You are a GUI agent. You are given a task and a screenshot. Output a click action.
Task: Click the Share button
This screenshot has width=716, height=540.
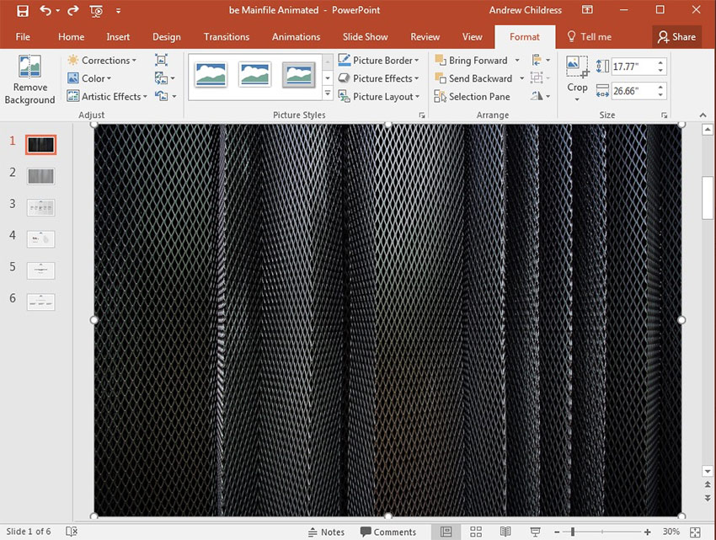[676, 37]
